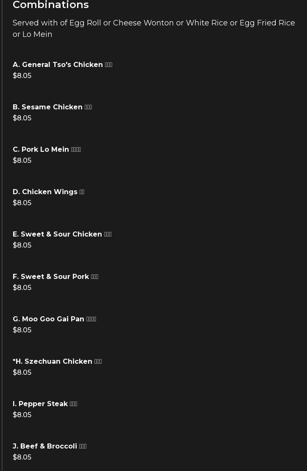Click the price under Pepper Steak
The image size is (307, 471).
22,415
